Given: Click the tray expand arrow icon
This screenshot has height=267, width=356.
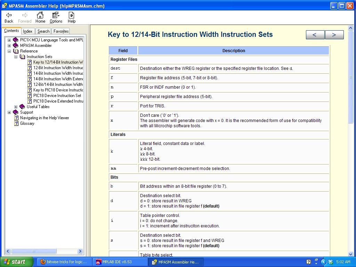Looking at the screenshot, I should pyautogui.click(x=324, y=262).
